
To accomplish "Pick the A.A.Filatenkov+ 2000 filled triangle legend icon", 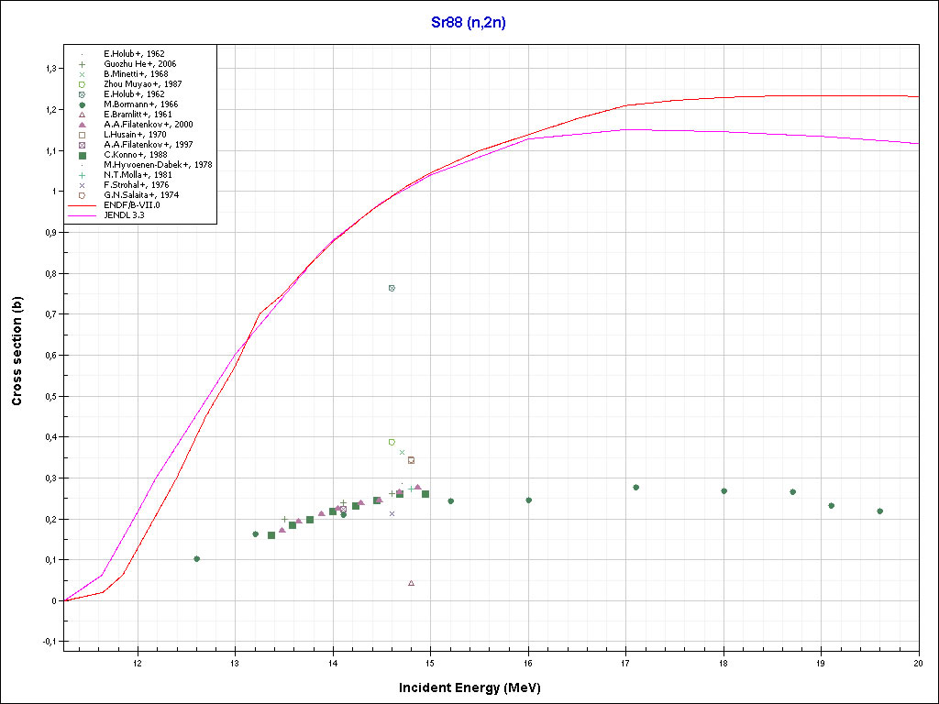I will pos(82,125).
